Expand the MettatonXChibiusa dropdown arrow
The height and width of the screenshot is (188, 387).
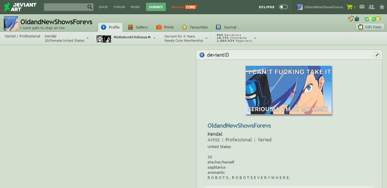(154, 38)
